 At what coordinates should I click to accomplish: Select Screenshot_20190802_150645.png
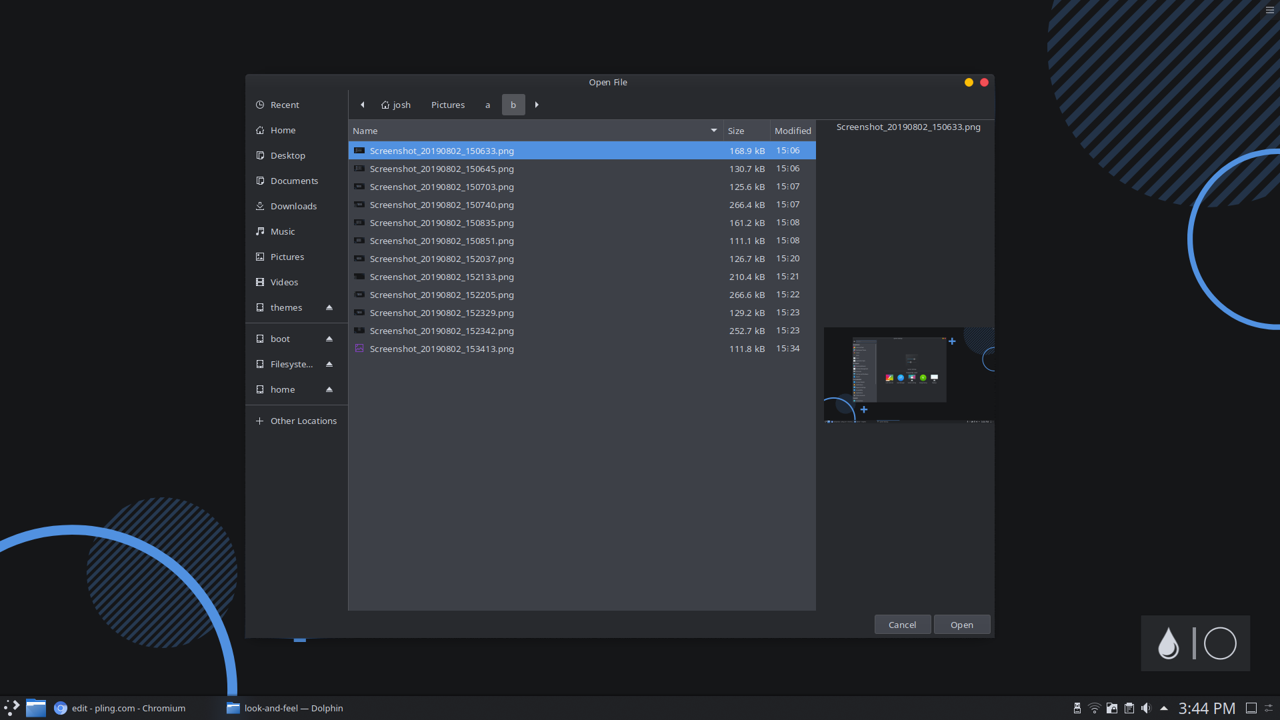pos(582,169)
